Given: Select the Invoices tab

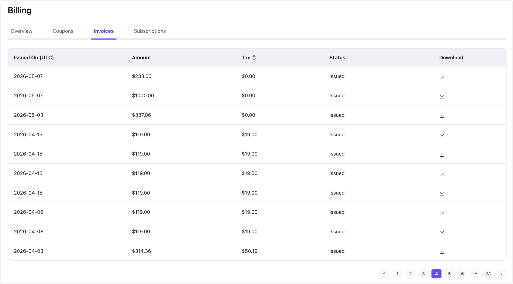Looking at the screenshot, I should (103, 31).
